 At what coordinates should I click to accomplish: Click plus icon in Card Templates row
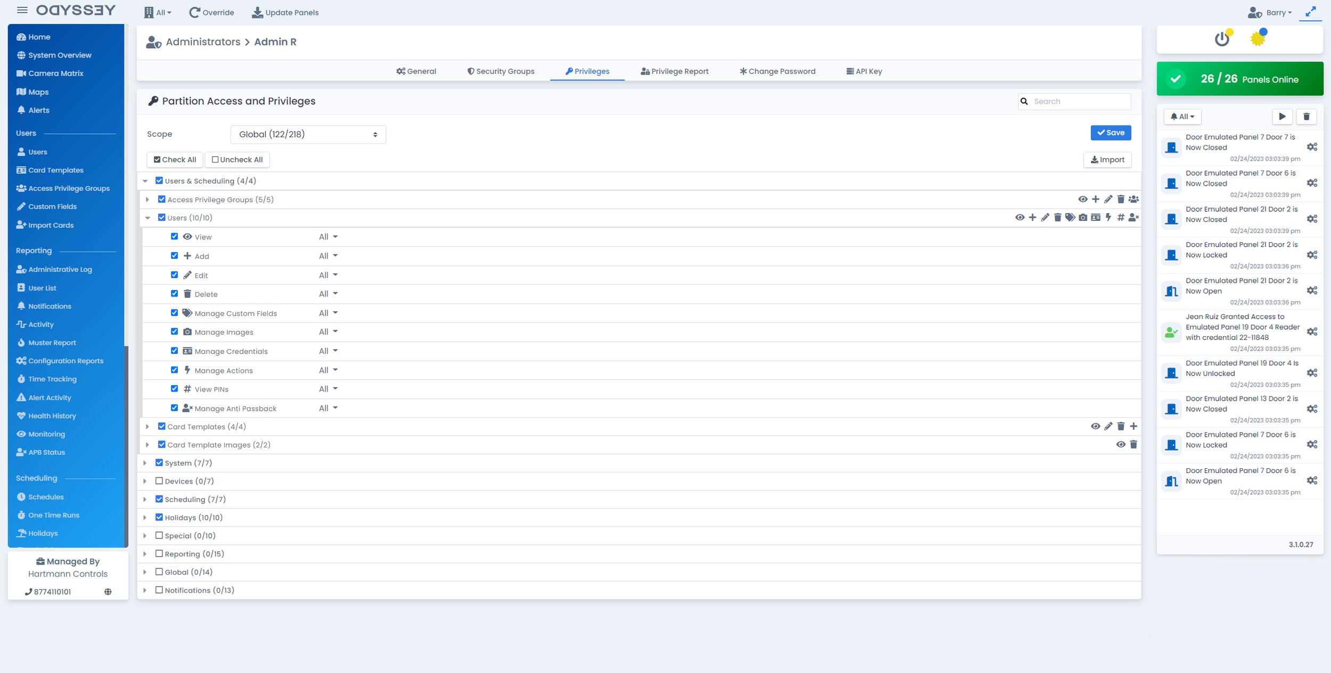(1133, 426)
